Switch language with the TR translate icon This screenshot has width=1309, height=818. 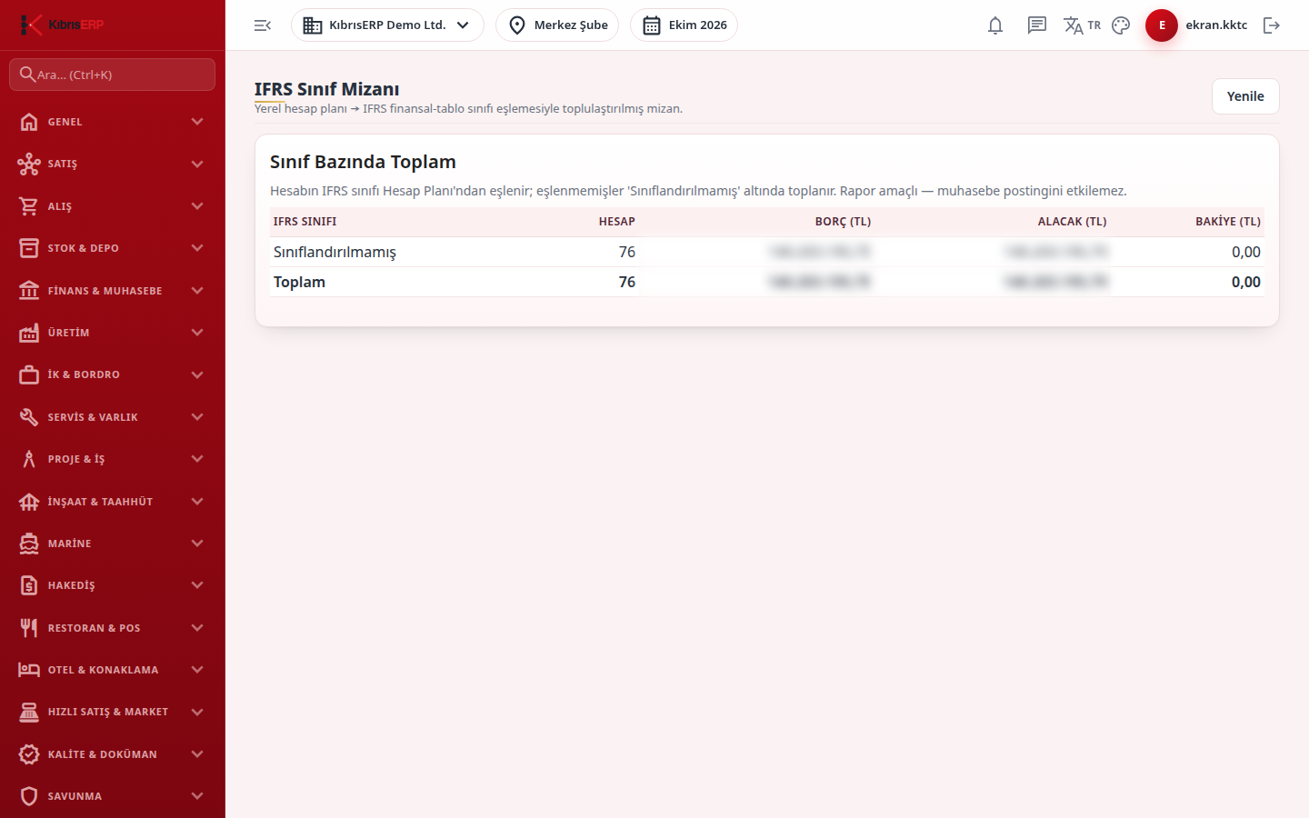coord(1082,25)
